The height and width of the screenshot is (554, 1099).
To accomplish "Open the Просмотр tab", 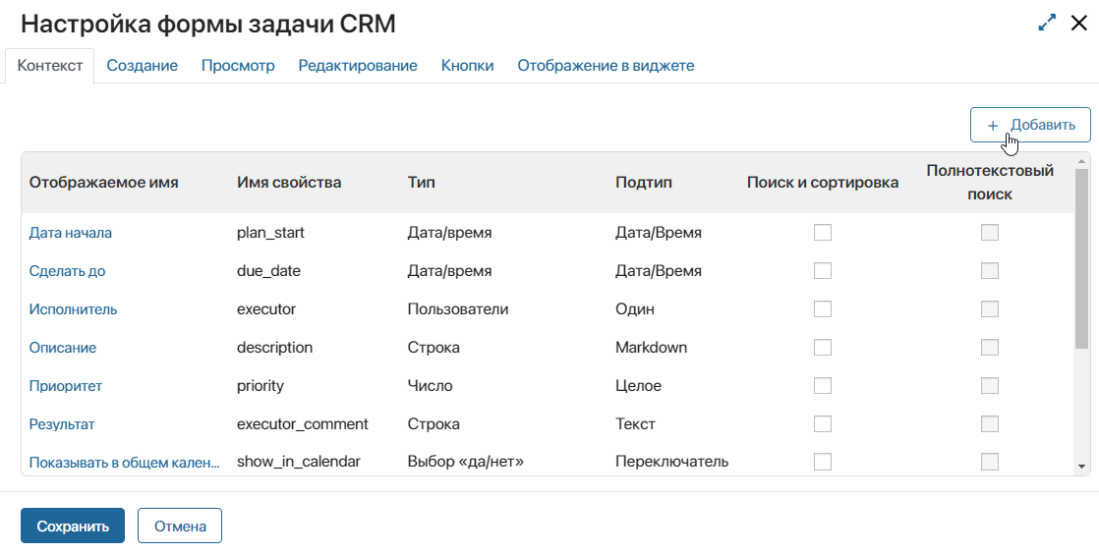I will 238,66.
